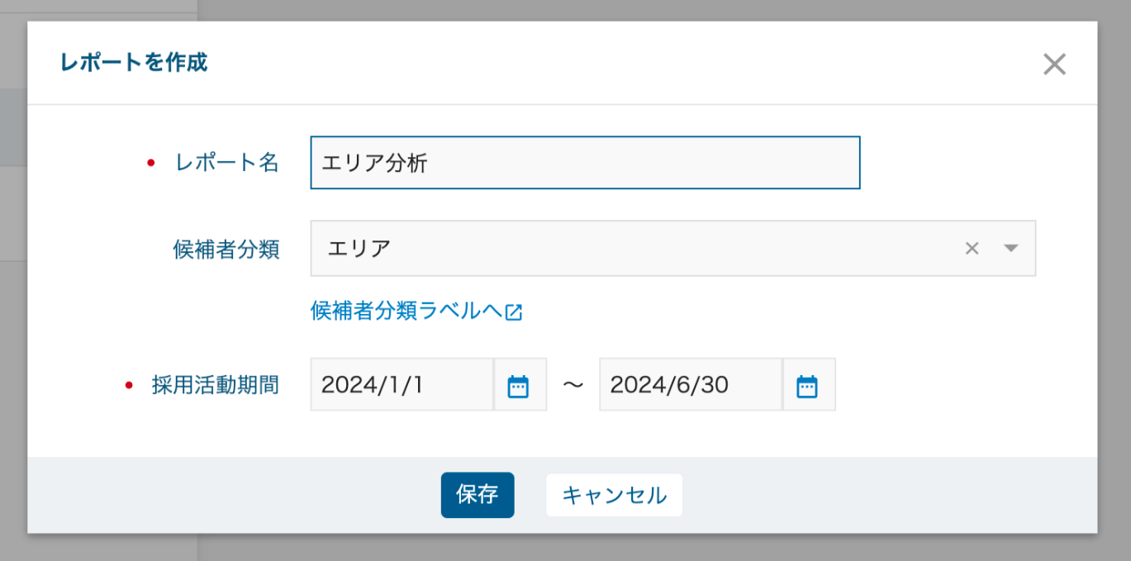This screenshot has width=1131, height=561.
Task: Open the 候補者分類ラベルへ link
Action: tap(406, 311)
